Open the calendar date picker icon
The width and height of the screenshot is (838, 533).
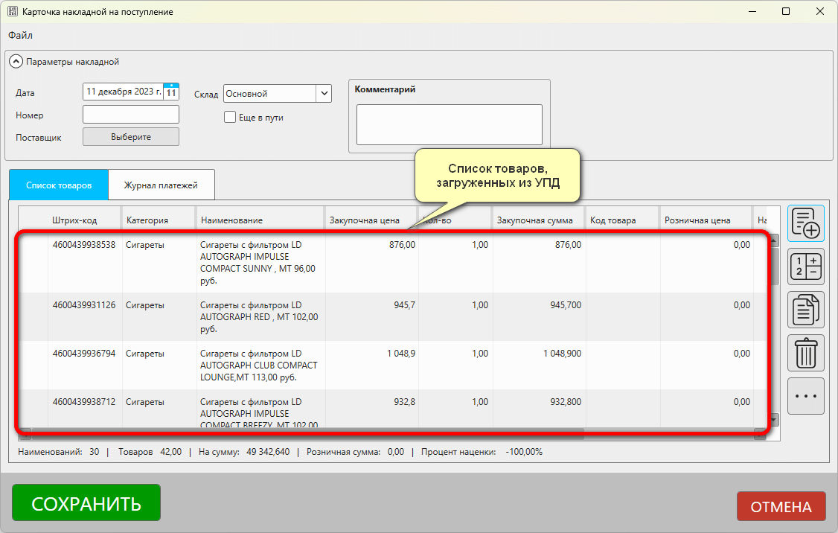(171, 92)
